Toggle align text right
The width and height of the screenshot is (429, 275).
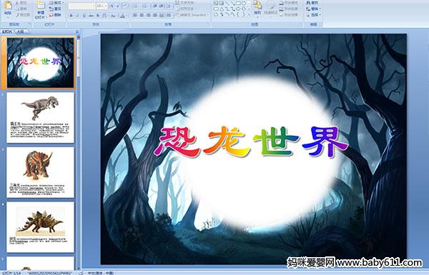(x=149, y=15)
